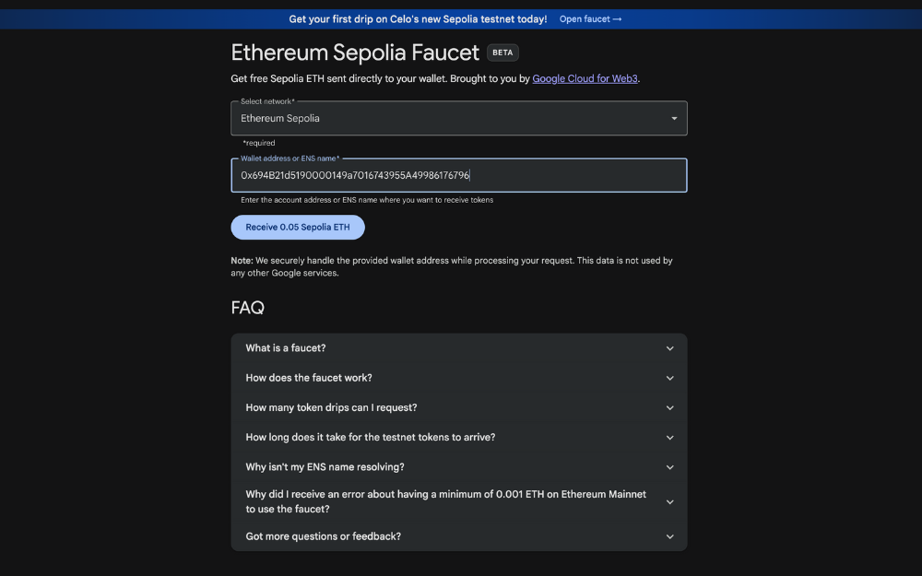Click chevron beside Got more questions or feedback
The width and height of the screenshot is (922, 576).
pyautogui.click(x=670, y=536)
